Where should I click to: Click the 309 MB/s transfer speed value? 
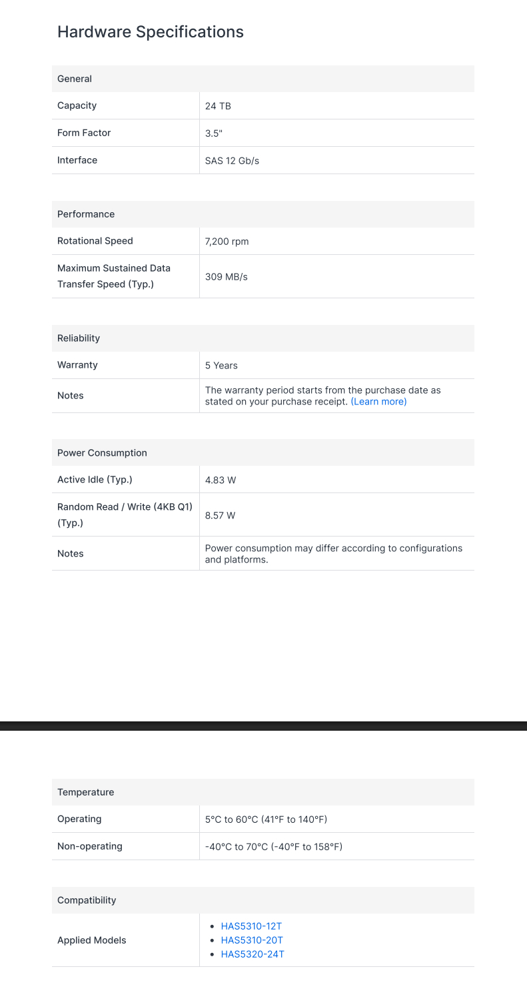226,276
